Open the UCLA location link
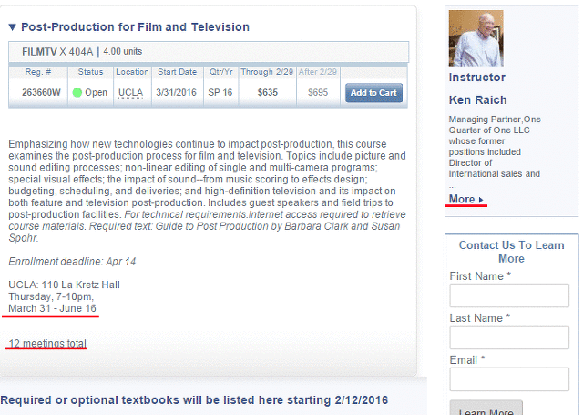The height and width of the screenshot is (415, 583). point(130,92)
